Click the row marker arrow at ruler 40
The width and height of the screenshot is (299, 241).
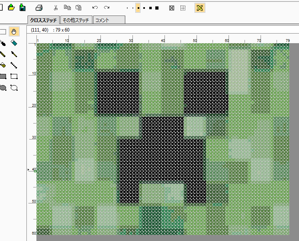coord(28,169)
